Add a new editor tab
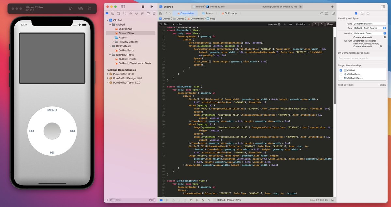This screenshot has height=207, width=391. tap(332, 6)
